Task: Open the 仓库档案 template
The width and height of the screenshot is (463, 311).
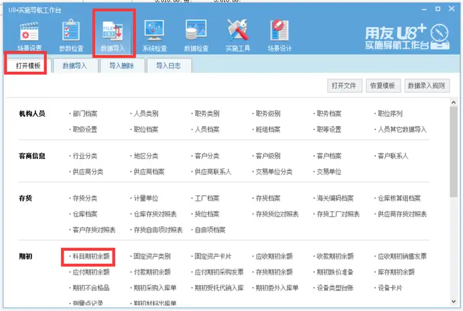Action: point(85,214)
